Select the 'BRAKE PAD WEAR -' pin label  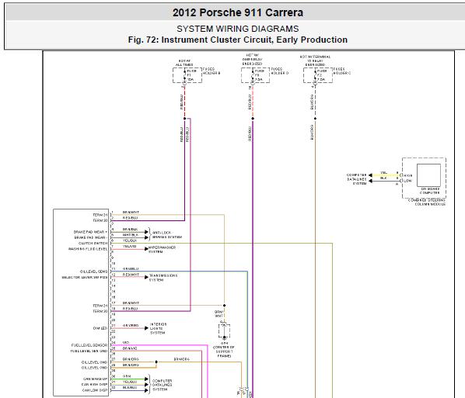(x=90, y=237)
